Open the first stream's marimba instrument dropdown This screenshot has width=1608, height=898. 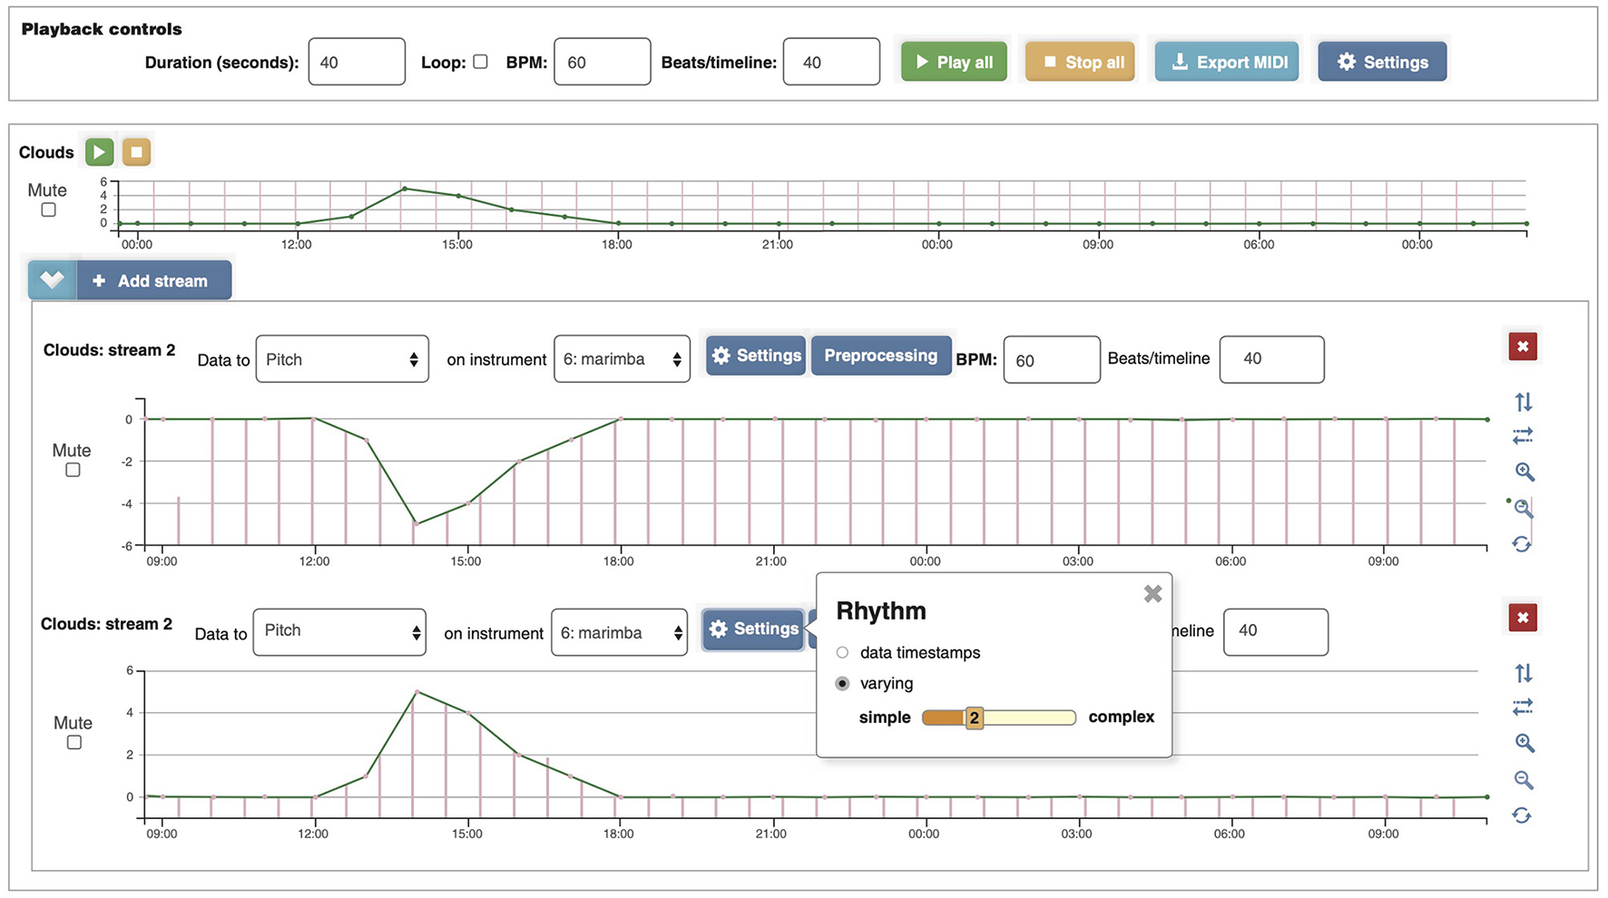coord(622,359)
